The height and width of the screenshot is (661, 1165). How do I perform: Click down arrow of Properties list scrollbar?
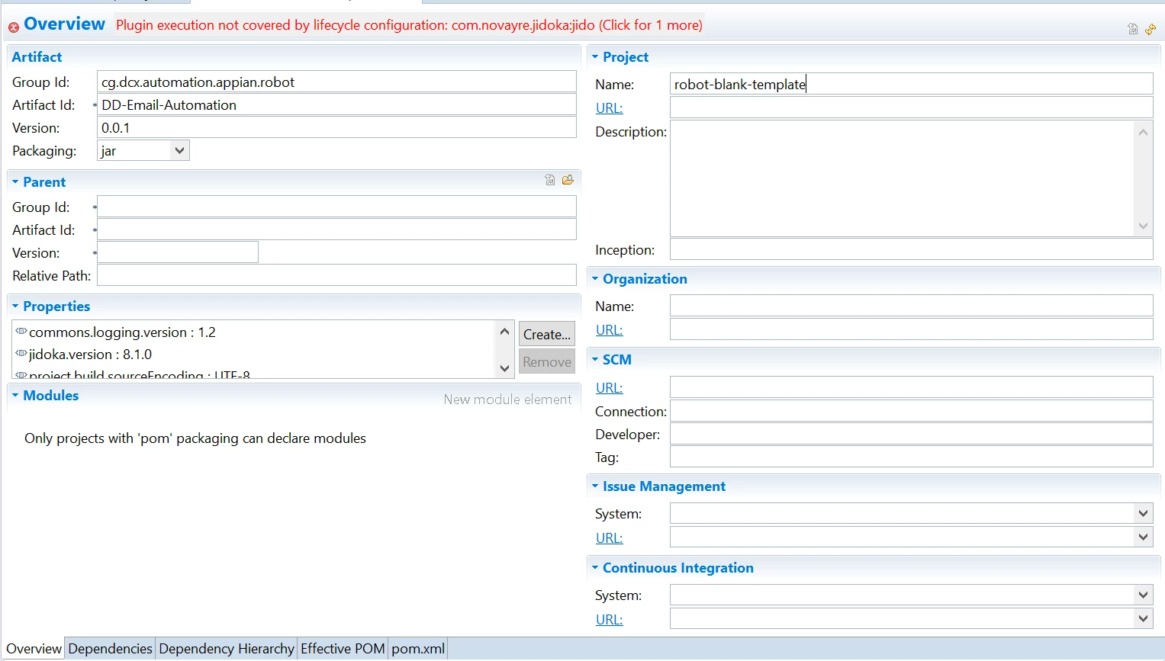click(504, 368)
